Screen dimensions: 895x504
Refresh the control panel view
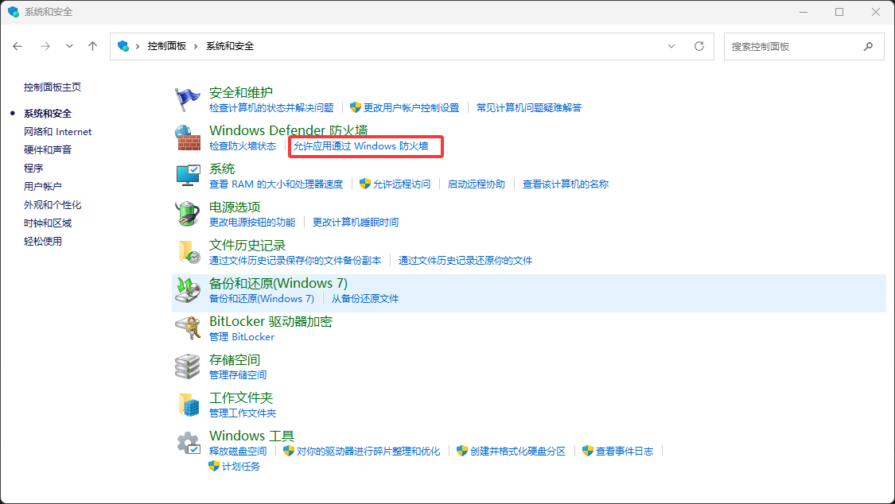pyautogui.click(x=699, y=46)
